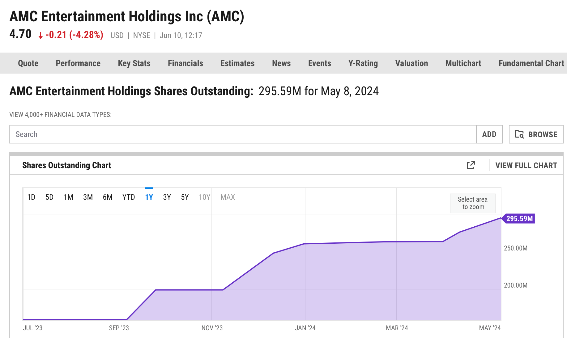
Task: Open the Key Stats tab
Action: point(134,63)
